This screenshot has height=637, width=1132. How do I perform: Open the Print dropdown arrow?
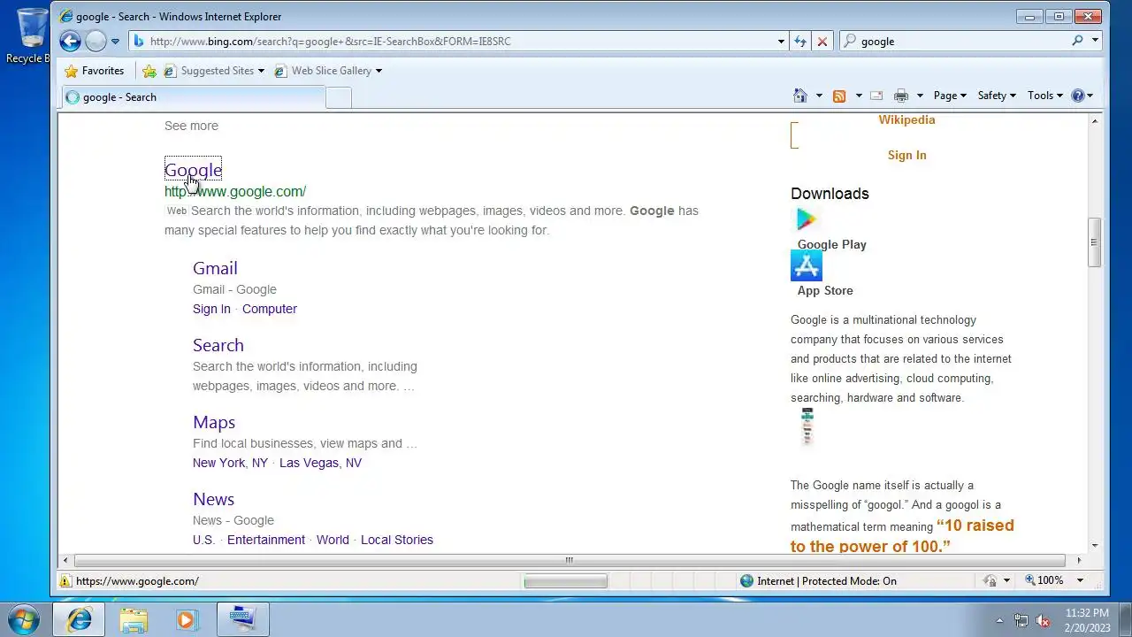click(920, 96)
